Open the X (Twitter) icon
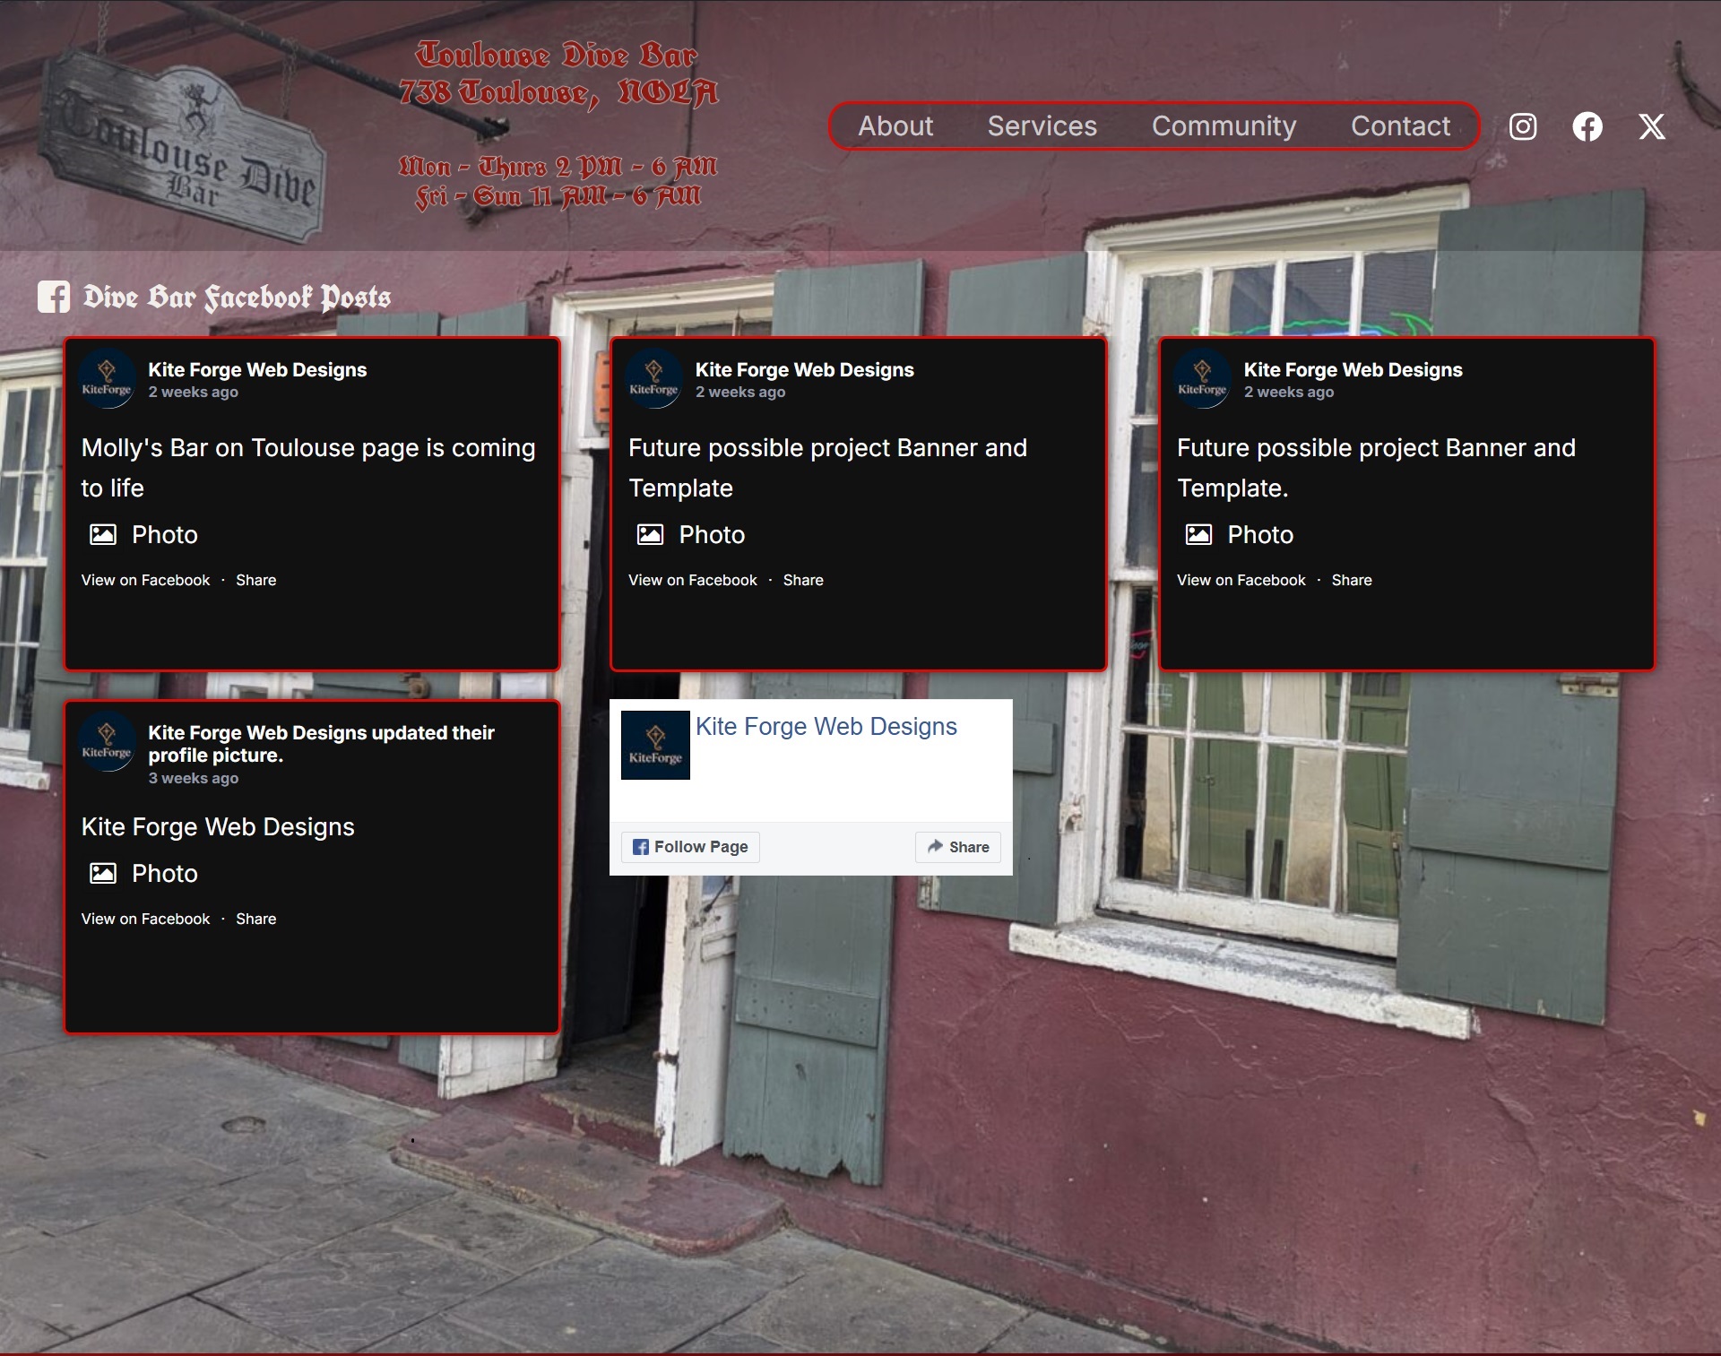This screenshot has height=1356, width=1721. pos(1651,126)
